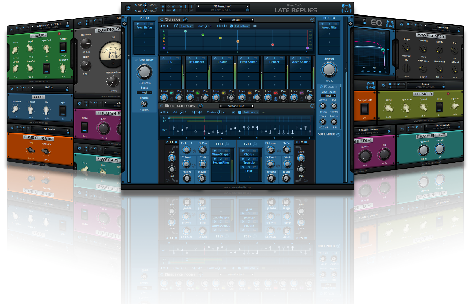Click the L2 FX expand icon
Image resolution: width=472 pixels, height=304 pixels.
point(255,144)
